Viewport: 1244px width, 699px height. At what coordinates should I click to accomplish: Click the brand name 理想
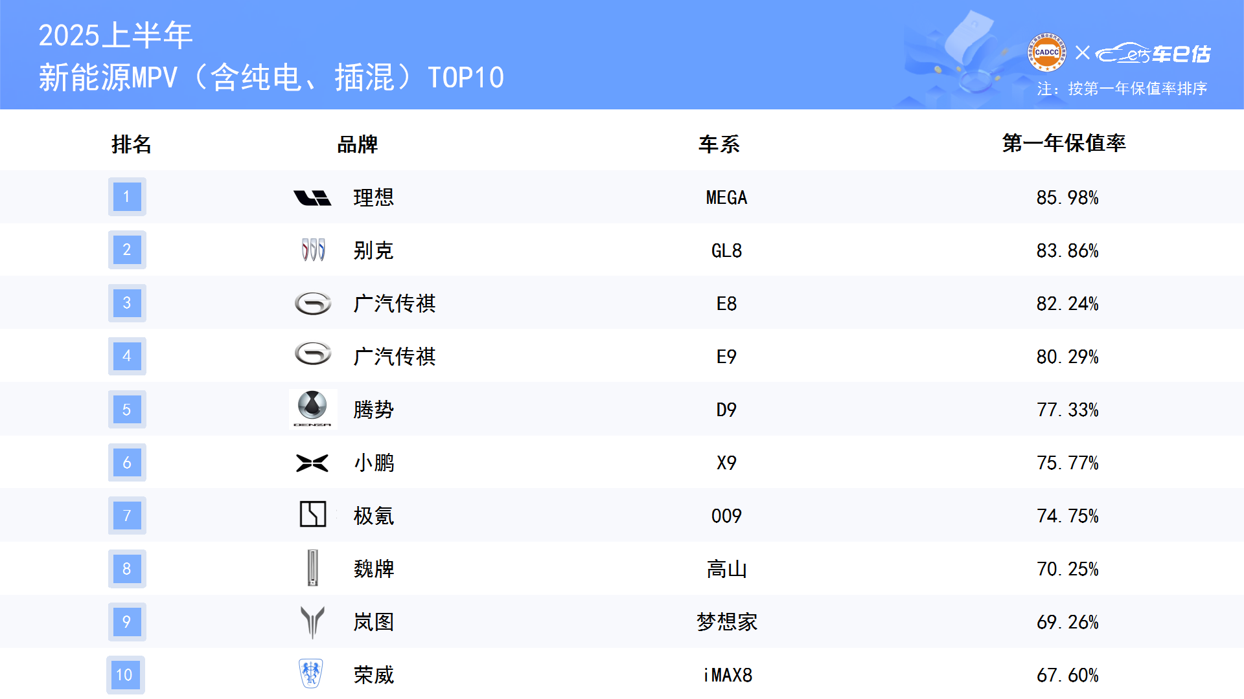374,197
